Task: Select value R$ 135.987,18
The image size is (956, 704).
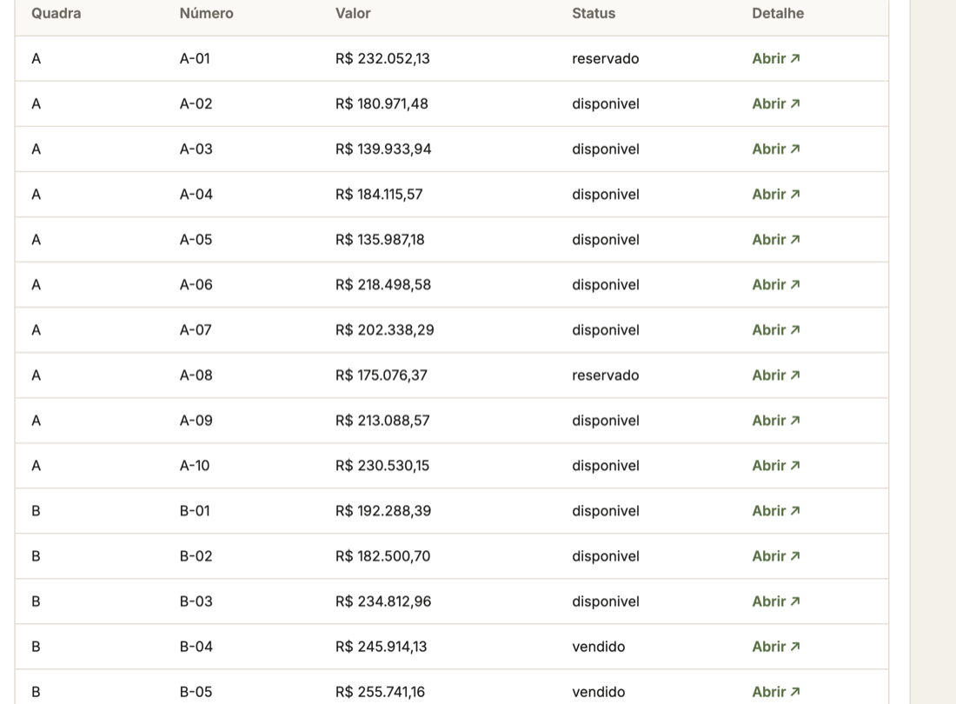Action: point(380,240)
